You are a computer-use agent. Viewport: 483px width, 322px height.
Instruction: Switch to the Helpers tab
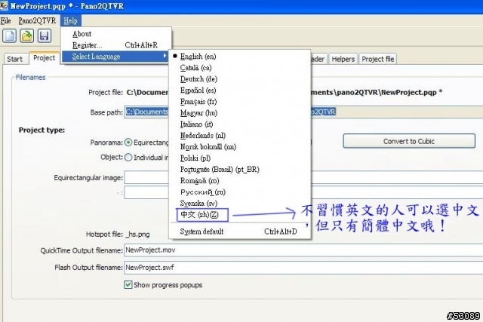click(x=343, y=59)
